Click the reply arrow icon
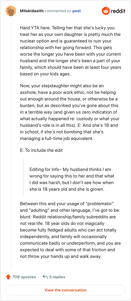Screen dimensions: 131x301 (45, 277)
